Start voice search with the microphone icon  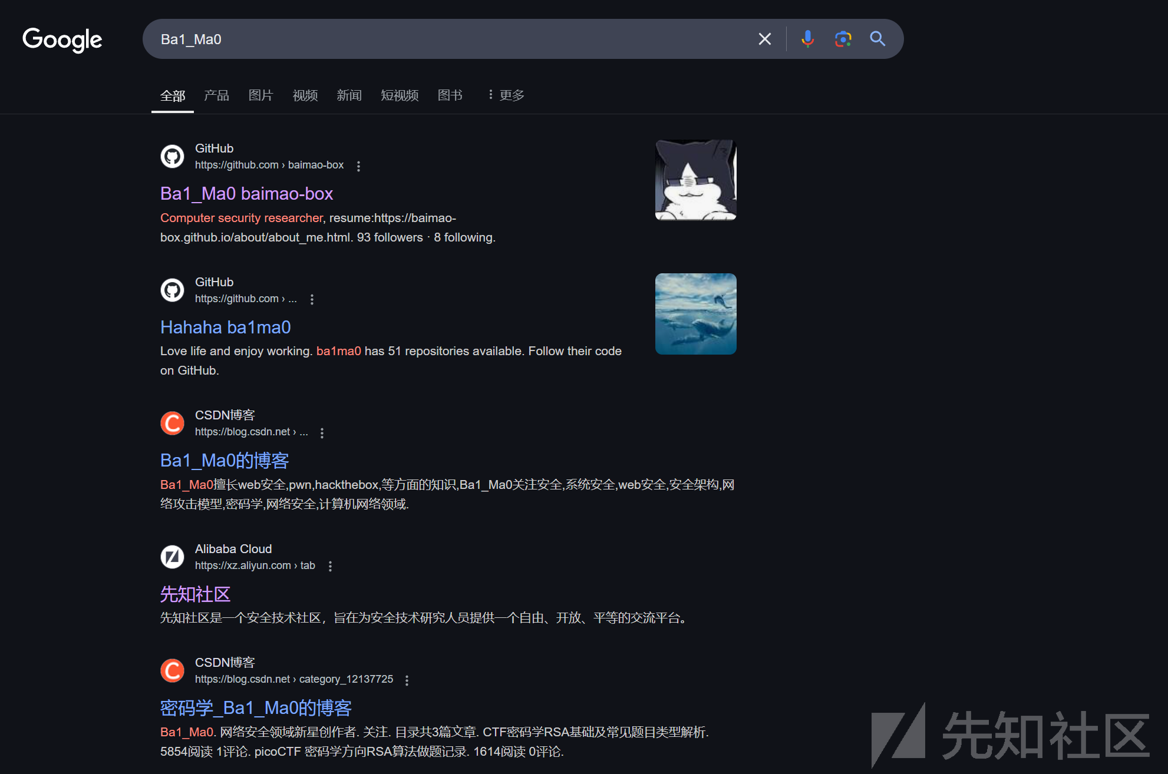tap(807, 39)
